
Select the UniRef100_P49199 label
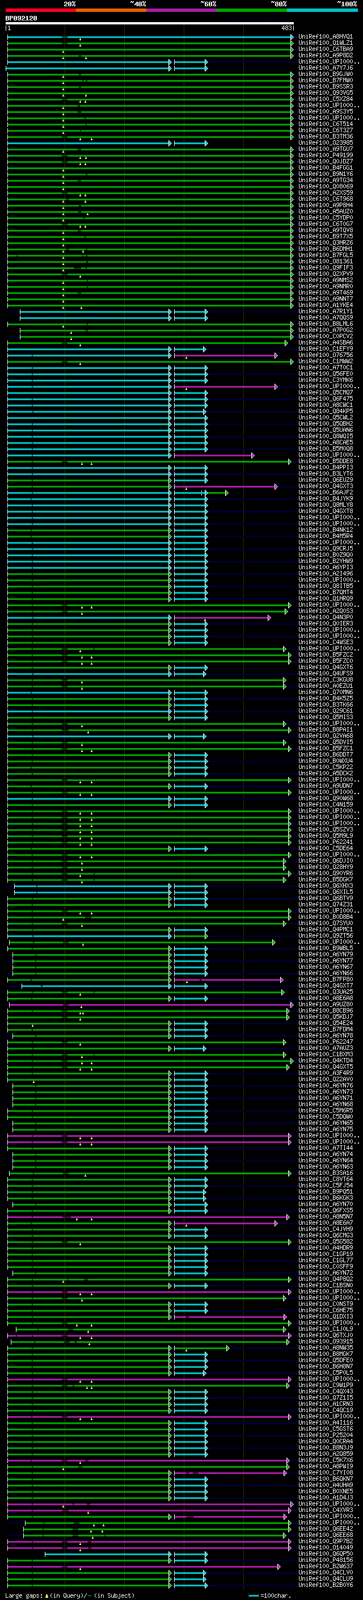(325, 156)
